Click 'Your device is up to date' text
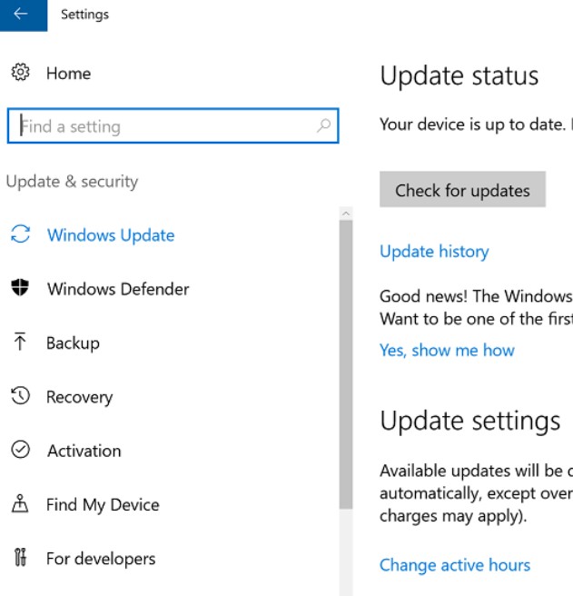This screenshot has height=596, width=573. 473,124
